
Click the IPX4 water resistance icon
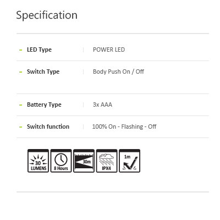107,161
